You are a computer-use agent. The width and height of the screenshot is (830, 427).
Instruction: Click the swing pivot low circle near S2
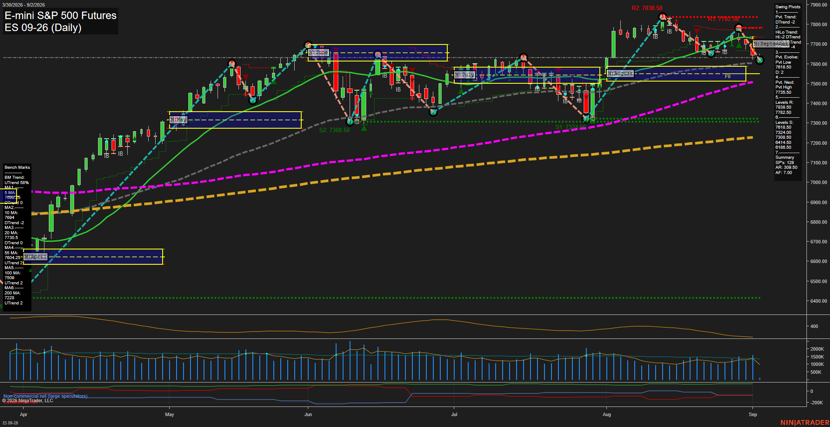(x=350, y=122)
